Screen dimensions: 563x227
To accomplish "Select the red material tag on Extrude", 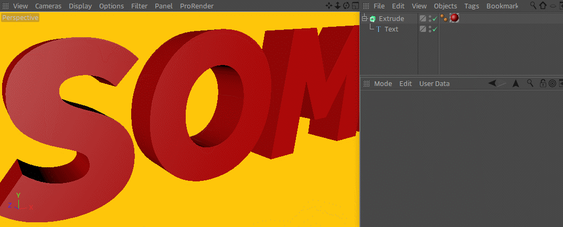I will [454, 18].
